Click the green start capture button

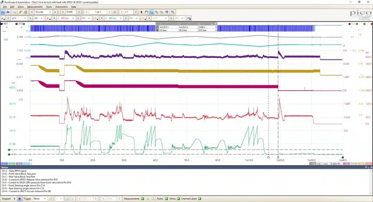pos(15,199)
